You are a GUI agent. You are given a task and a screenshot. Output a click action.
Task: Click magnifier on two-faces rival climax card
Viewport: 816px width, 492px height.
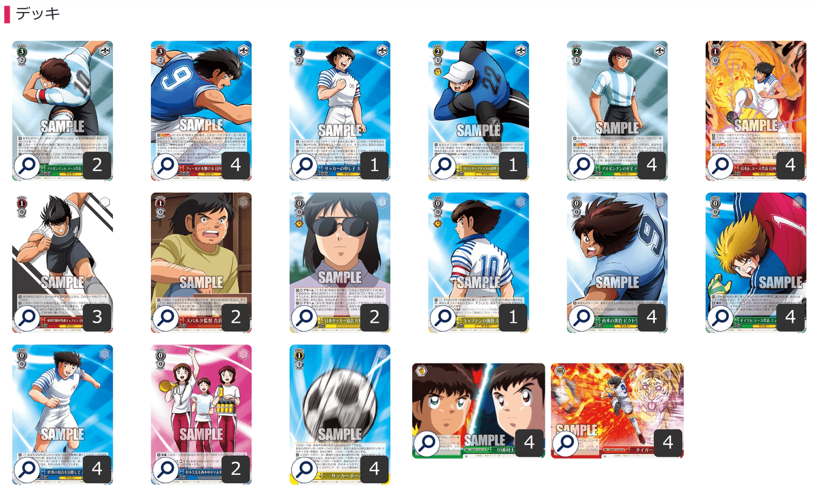[426, 443]
